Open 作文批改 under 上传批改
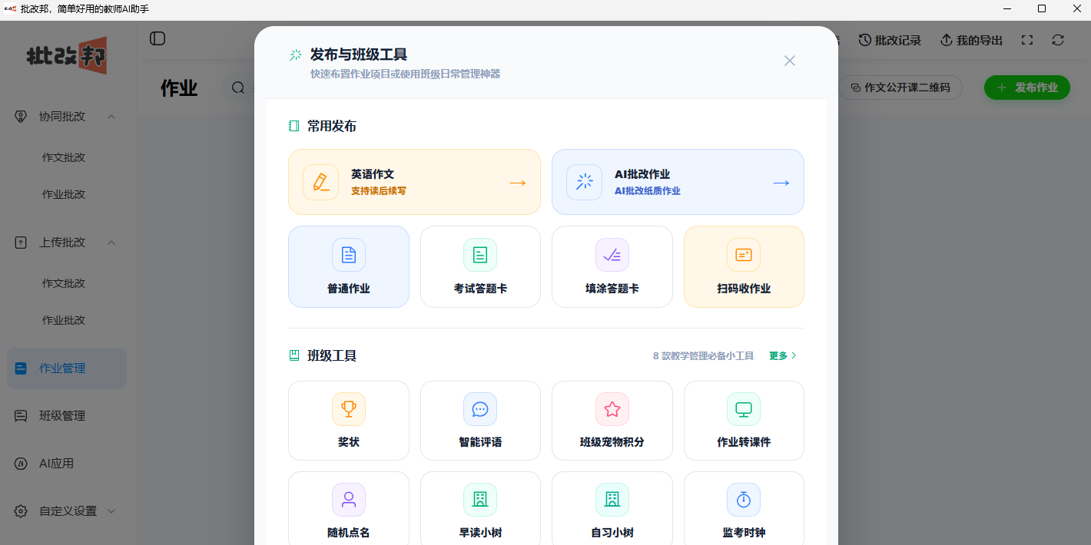 click(x=64, y=283)
